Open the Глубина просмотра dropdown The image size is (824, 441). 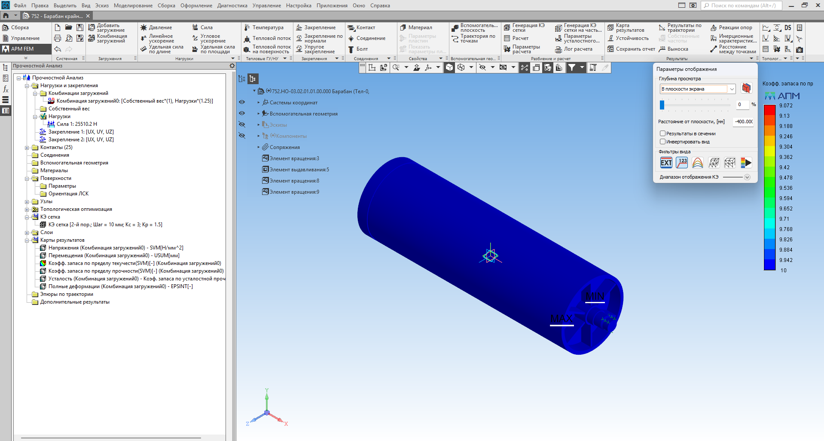pos(732,89)
